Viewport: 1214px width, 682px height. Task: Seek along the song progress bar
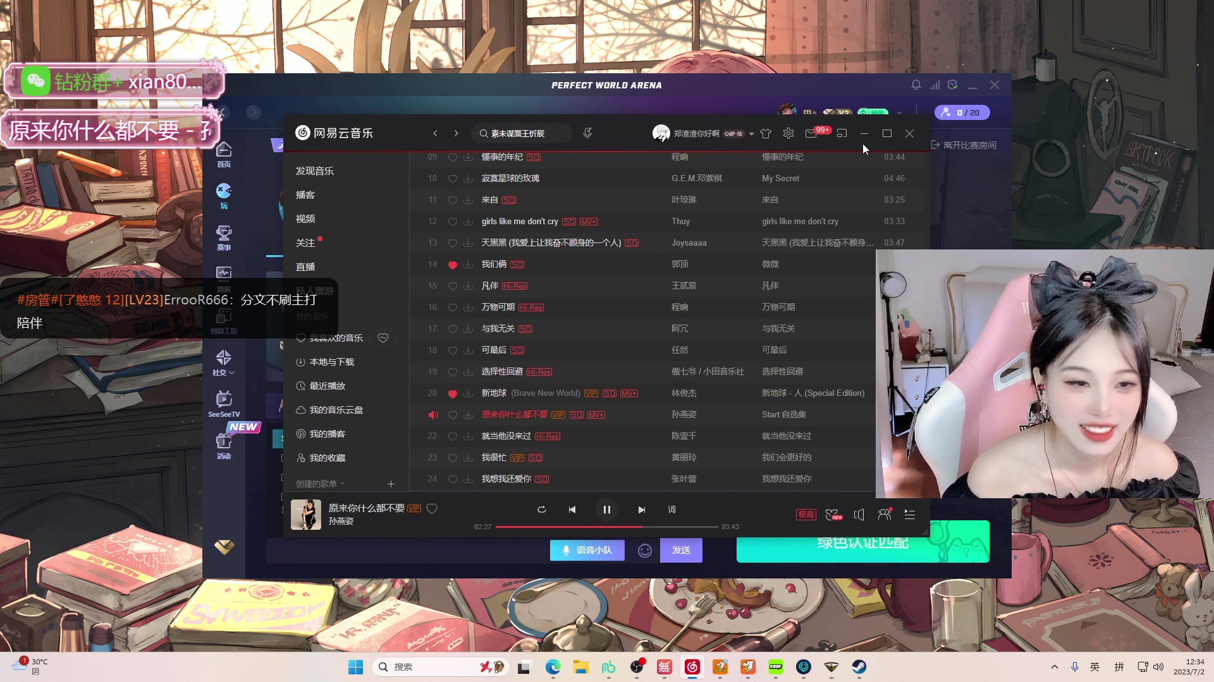point(606,527)
